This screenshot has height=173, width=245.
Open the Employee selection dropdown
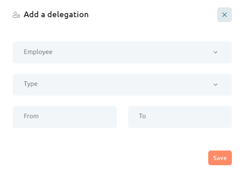tap(122, 52)
